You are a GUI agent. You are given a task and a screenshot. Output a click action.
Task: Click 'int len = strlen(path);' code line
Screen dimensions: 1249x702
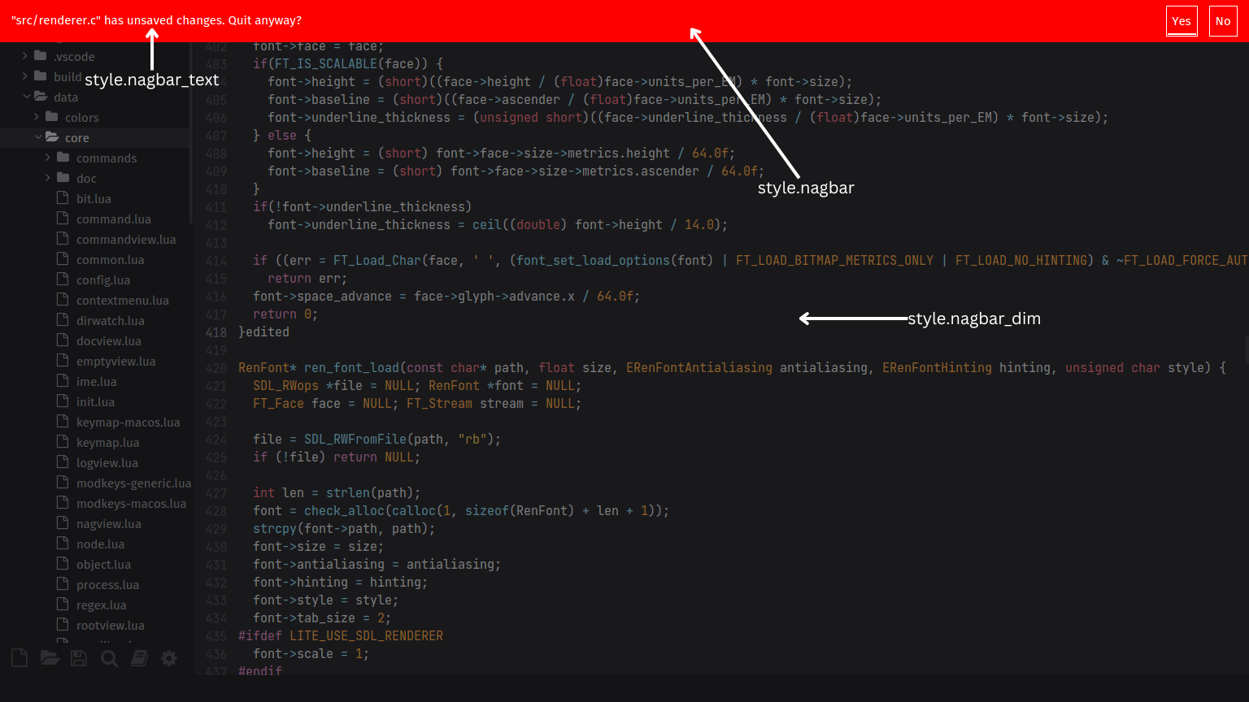pyautogui.click(x=337, y=492)
